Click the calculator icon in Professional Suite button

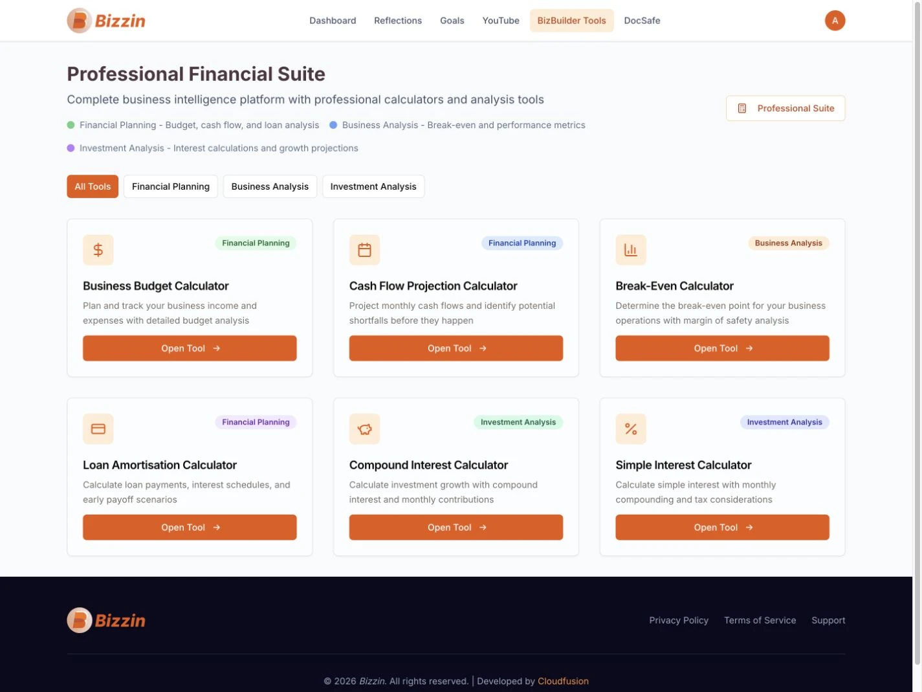(742, 108)
